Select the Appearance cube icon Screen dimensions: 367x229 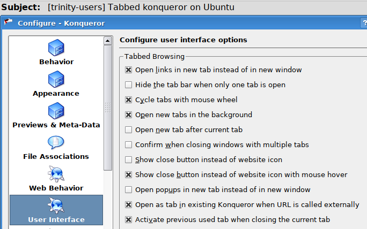coord(56,79)
